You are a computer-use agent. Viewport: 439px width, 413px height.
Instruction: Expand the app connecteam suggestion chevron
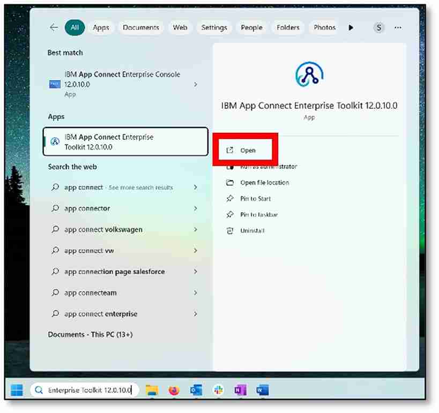[196, 292]
